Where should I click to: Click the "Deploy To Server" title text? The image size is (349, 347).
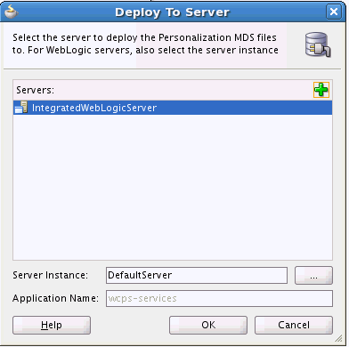pos(172,12)
